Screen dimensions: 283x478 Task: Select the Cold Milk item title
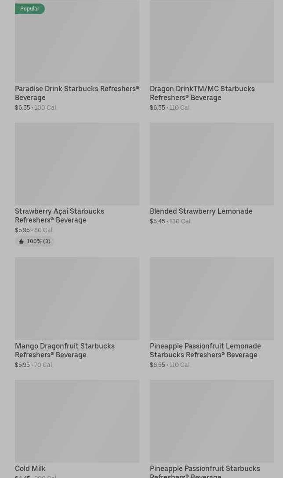pos(30,468)
